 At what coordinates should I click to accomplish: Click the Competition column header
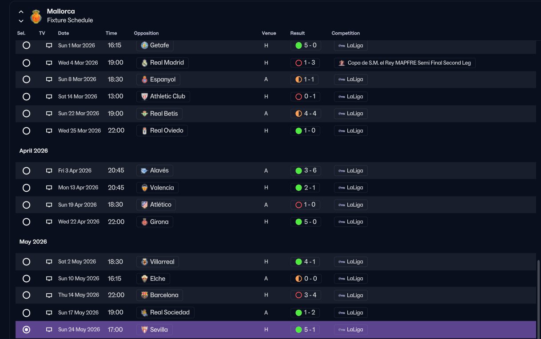point(346,33)
